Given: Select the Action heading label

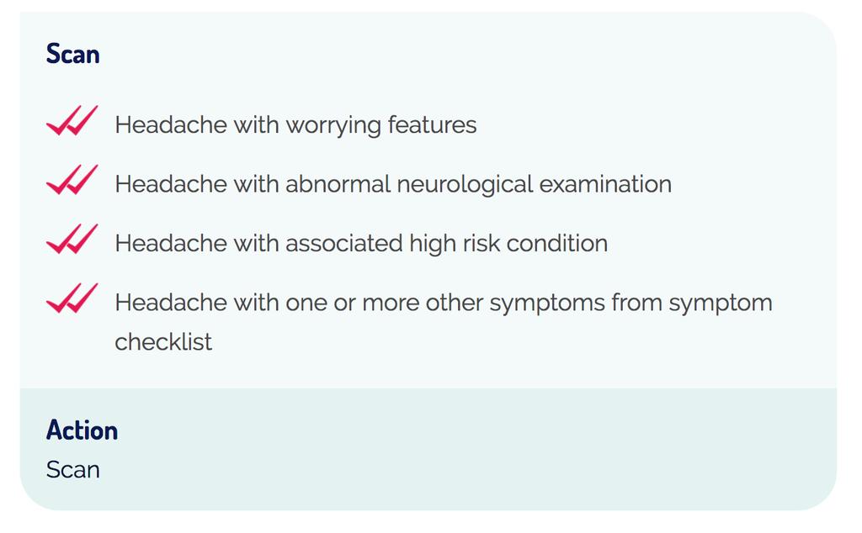Looking at the screenshot, I should 82,430.
